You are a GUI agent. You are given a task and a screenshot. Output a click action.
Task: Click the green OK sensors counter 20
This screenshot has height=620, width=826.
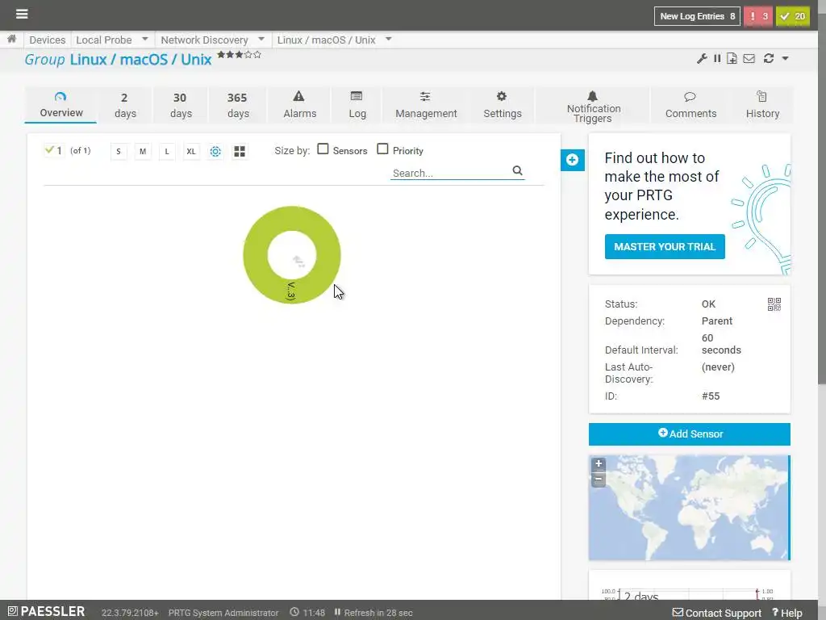(793, 16)
